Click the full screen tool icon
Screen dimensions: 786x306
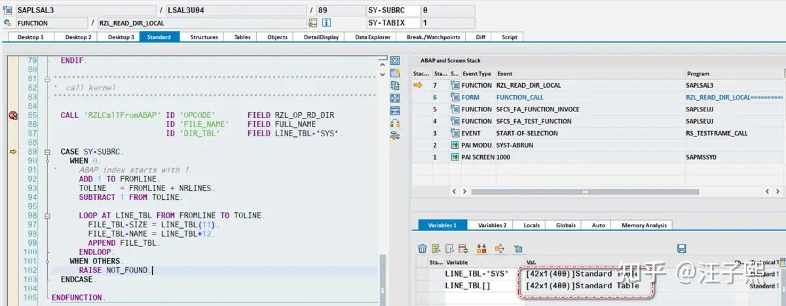[x=395, y=98]
